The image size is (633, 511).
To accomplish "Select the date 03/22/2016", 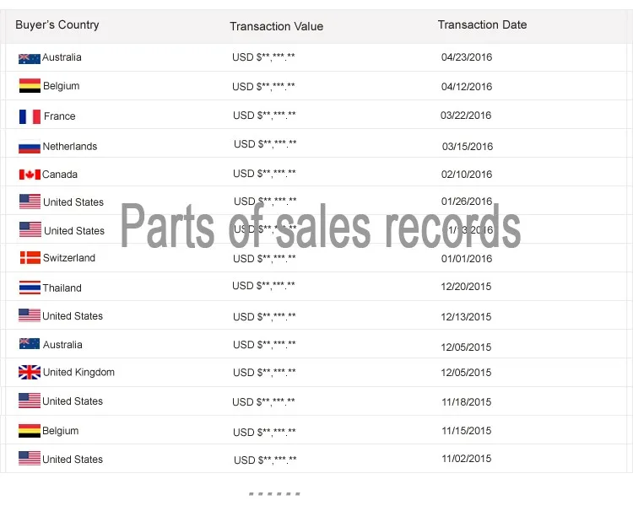I will click(x=466, y=116).
